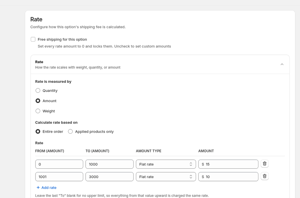Edit the $ 10 amount field
The image size is (300, 198).
pyautogui.click(x=228, y=177)
